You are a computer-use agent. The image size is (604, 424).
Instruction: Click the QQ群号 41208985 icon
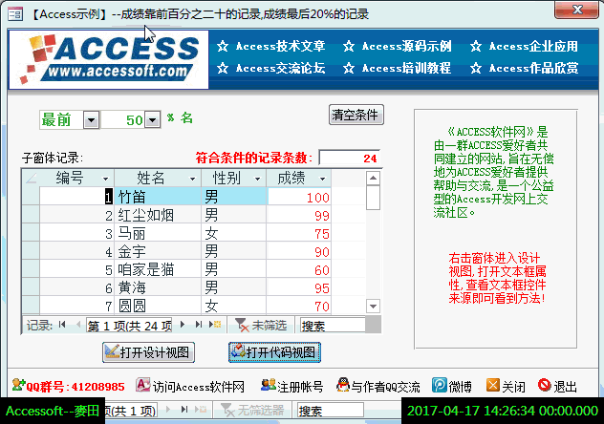tap(18, 385)
